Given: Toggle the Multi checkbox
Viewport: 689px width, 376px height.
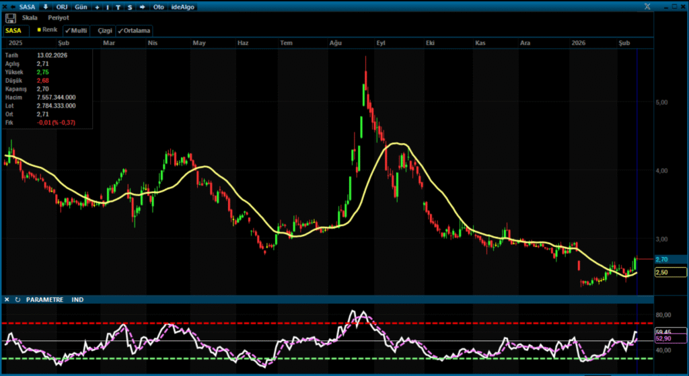Looking at the screenshot, I should (76, 30).
